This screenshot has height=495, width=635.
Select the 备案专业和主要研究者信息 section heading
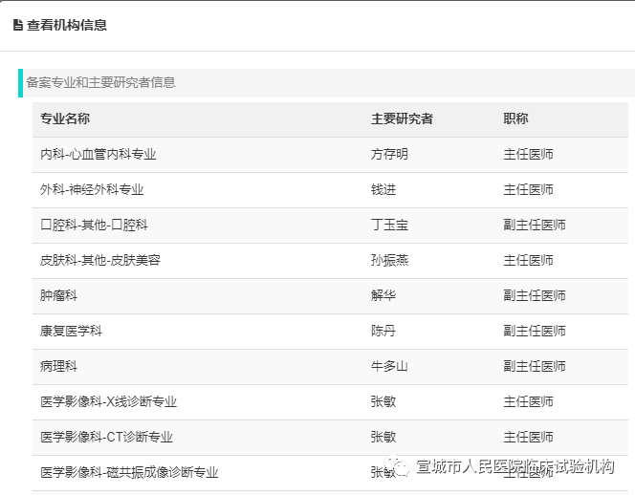(x=100, y=82)
